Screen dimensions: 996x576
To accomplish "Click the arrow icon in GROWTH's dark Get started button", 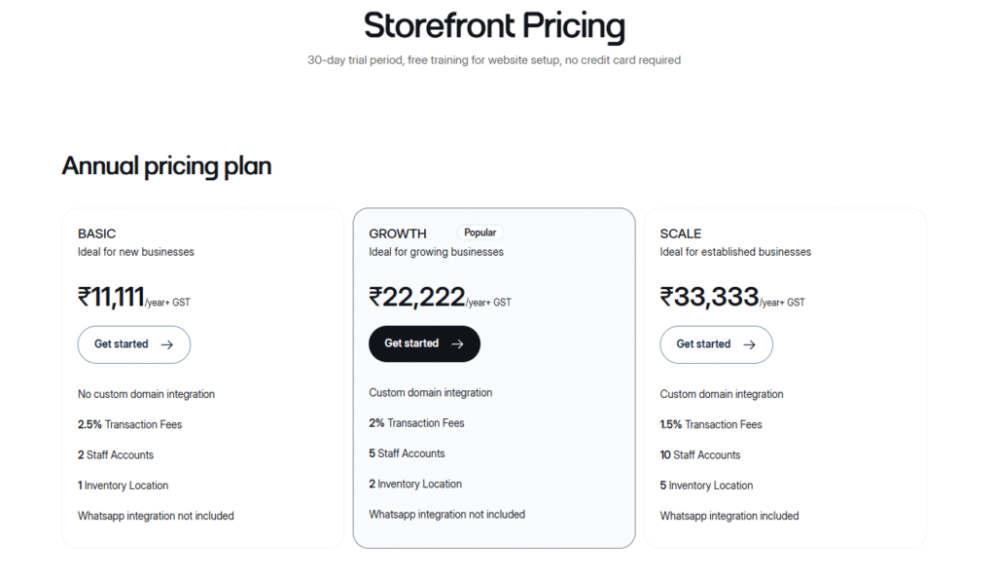I will [457, 343].
